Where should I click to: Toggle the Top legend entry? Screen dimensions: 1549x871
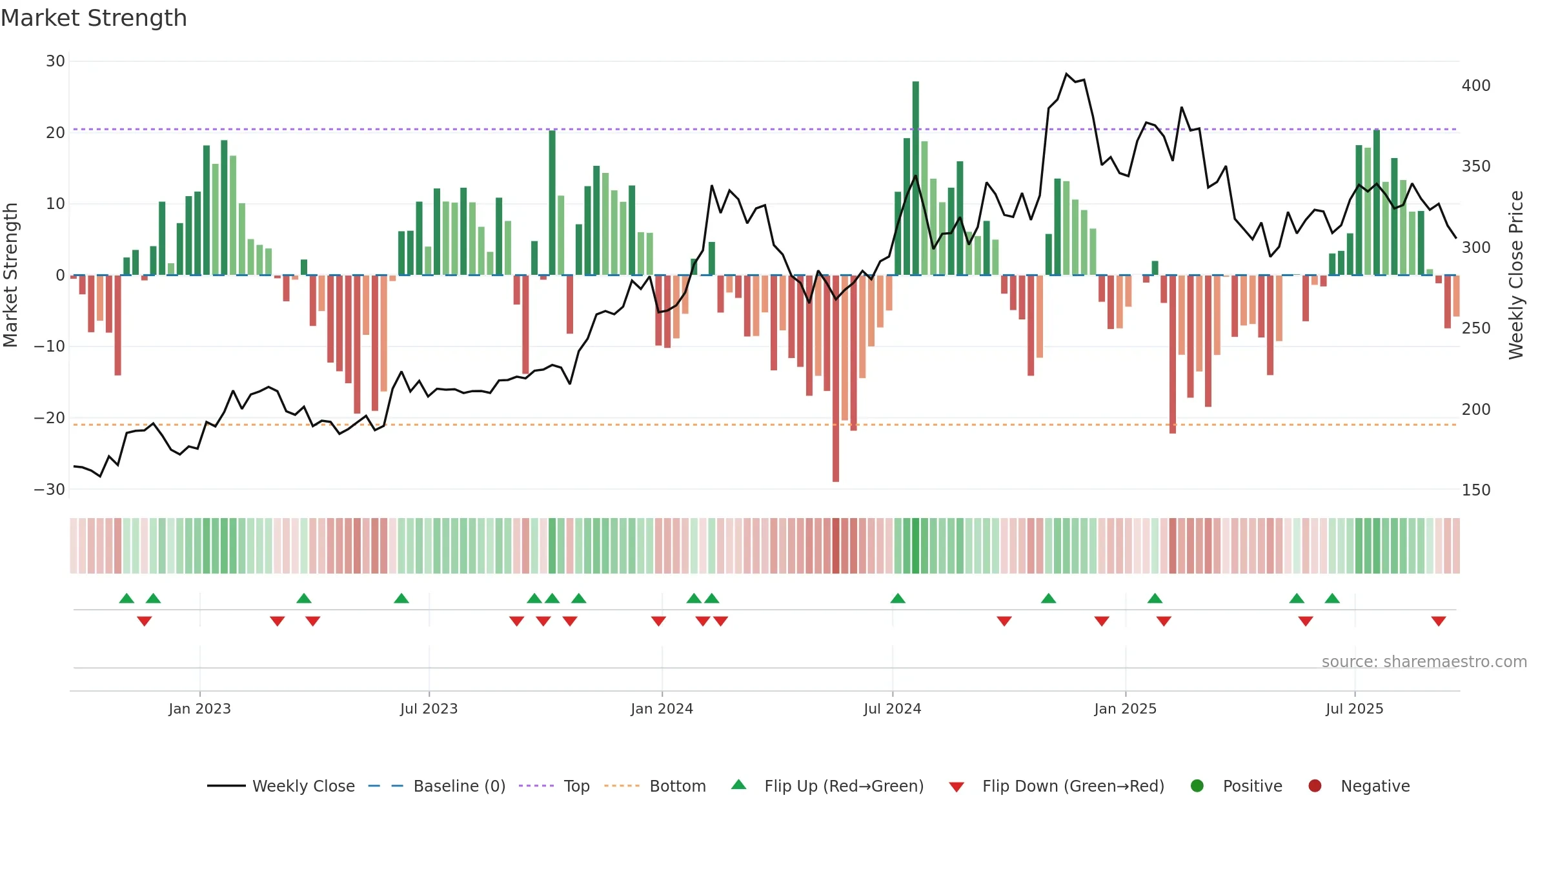(554, 786)
